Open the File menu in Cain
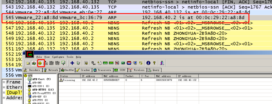 39,57
